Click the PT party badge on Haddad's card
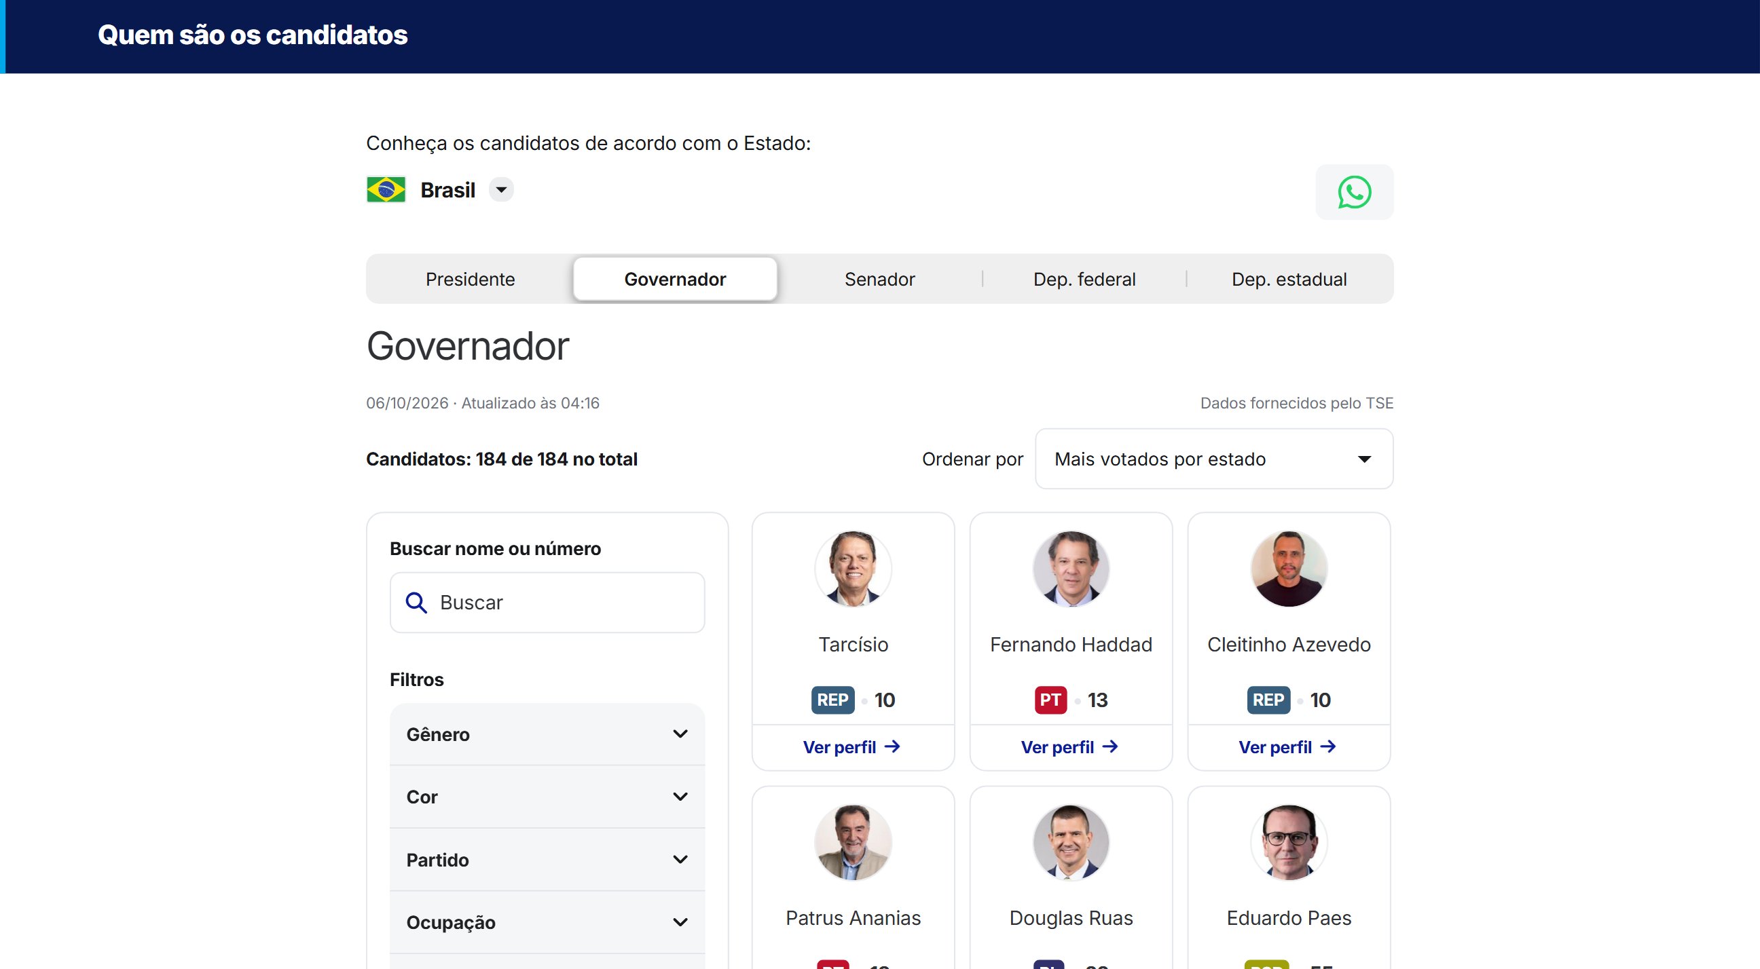 pyautogui.click(x=1050, y=700)
